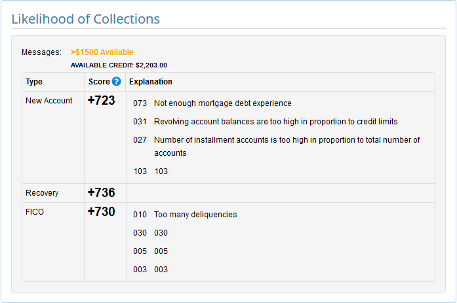
Task: Select the FICO row label
Action: click(35, 212)
